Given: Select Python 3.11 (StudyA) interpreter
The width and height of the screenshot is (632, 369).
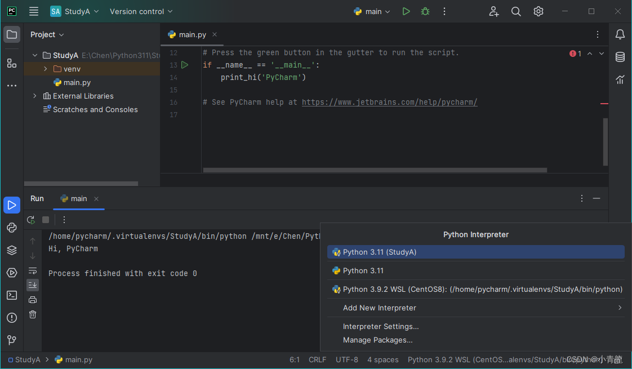Looking at the screenshot, I should (476, 252).
